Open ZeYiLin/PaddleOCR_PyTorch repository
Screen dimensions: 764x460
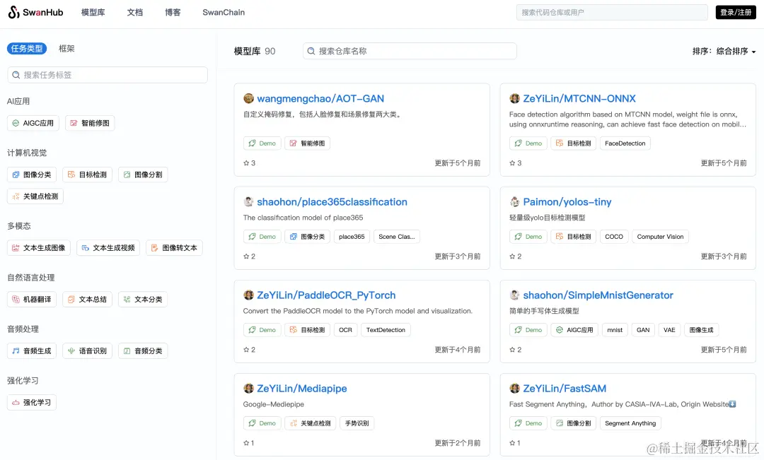(x=326, y=295)
